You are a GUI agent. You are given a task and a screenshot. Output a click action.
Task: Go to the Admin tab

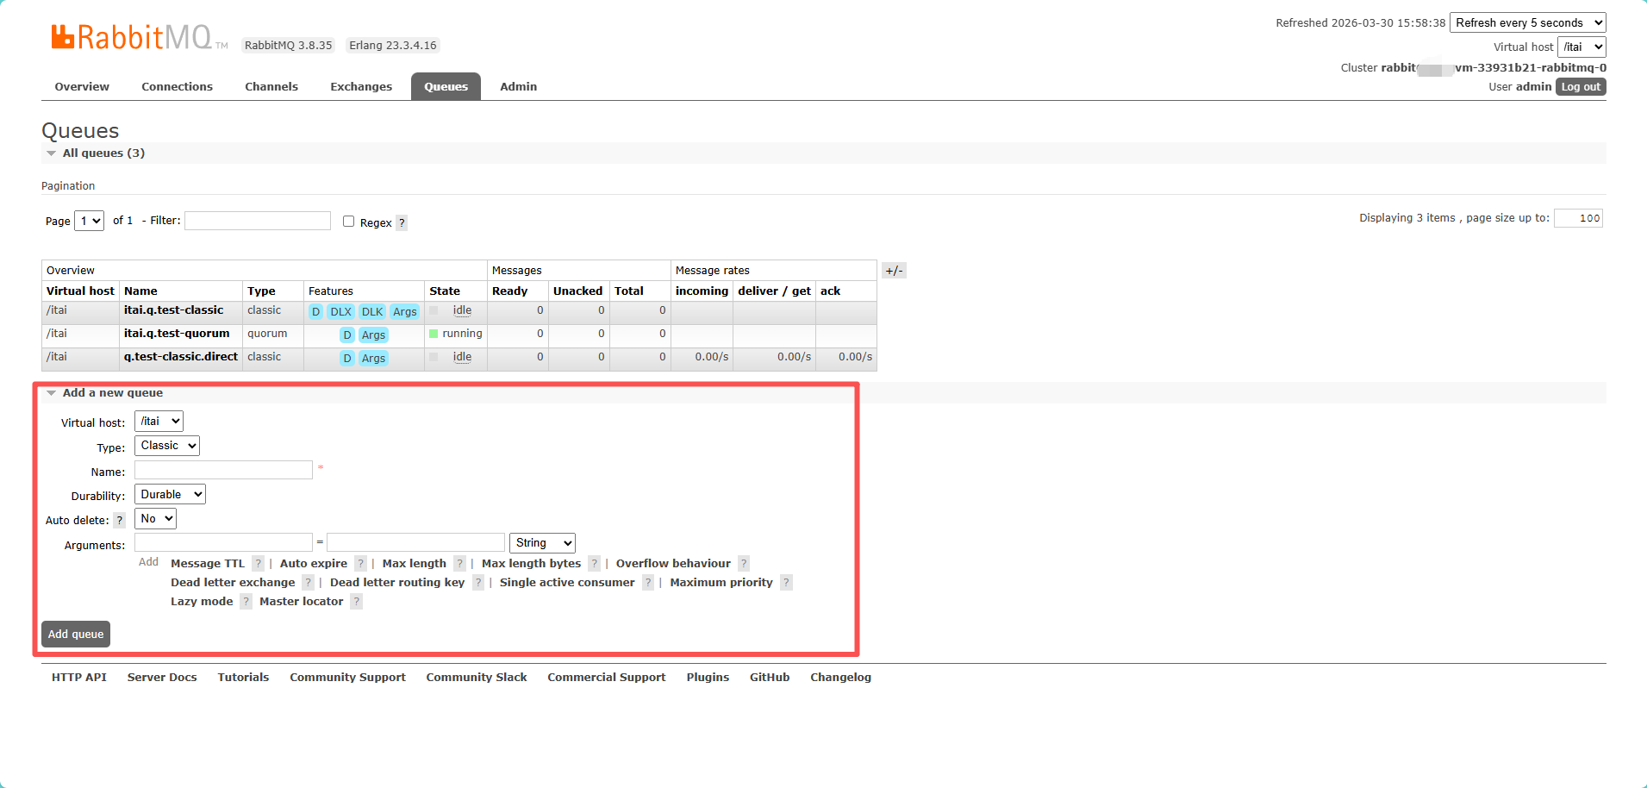518,87
